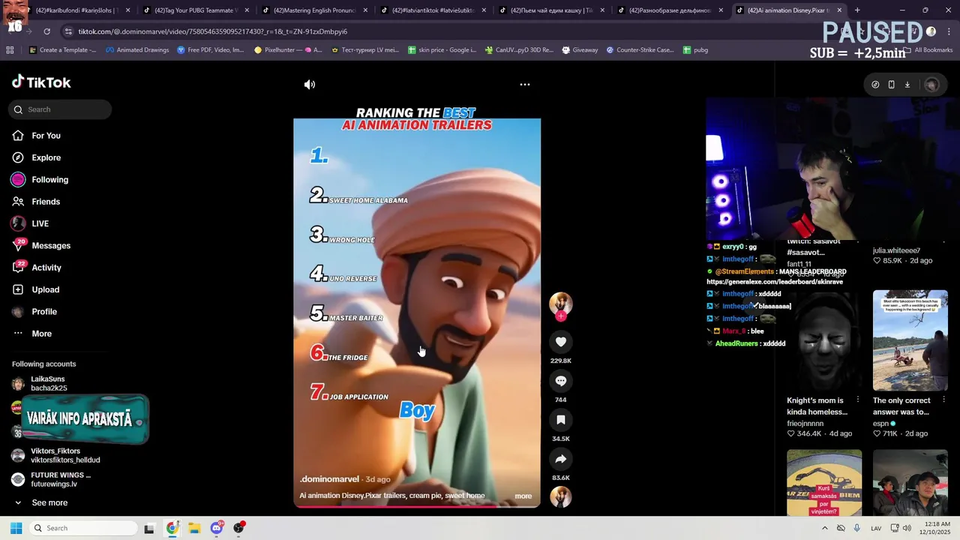
Task: Open FUTURE WINGS following account
Action: point(60,479)
